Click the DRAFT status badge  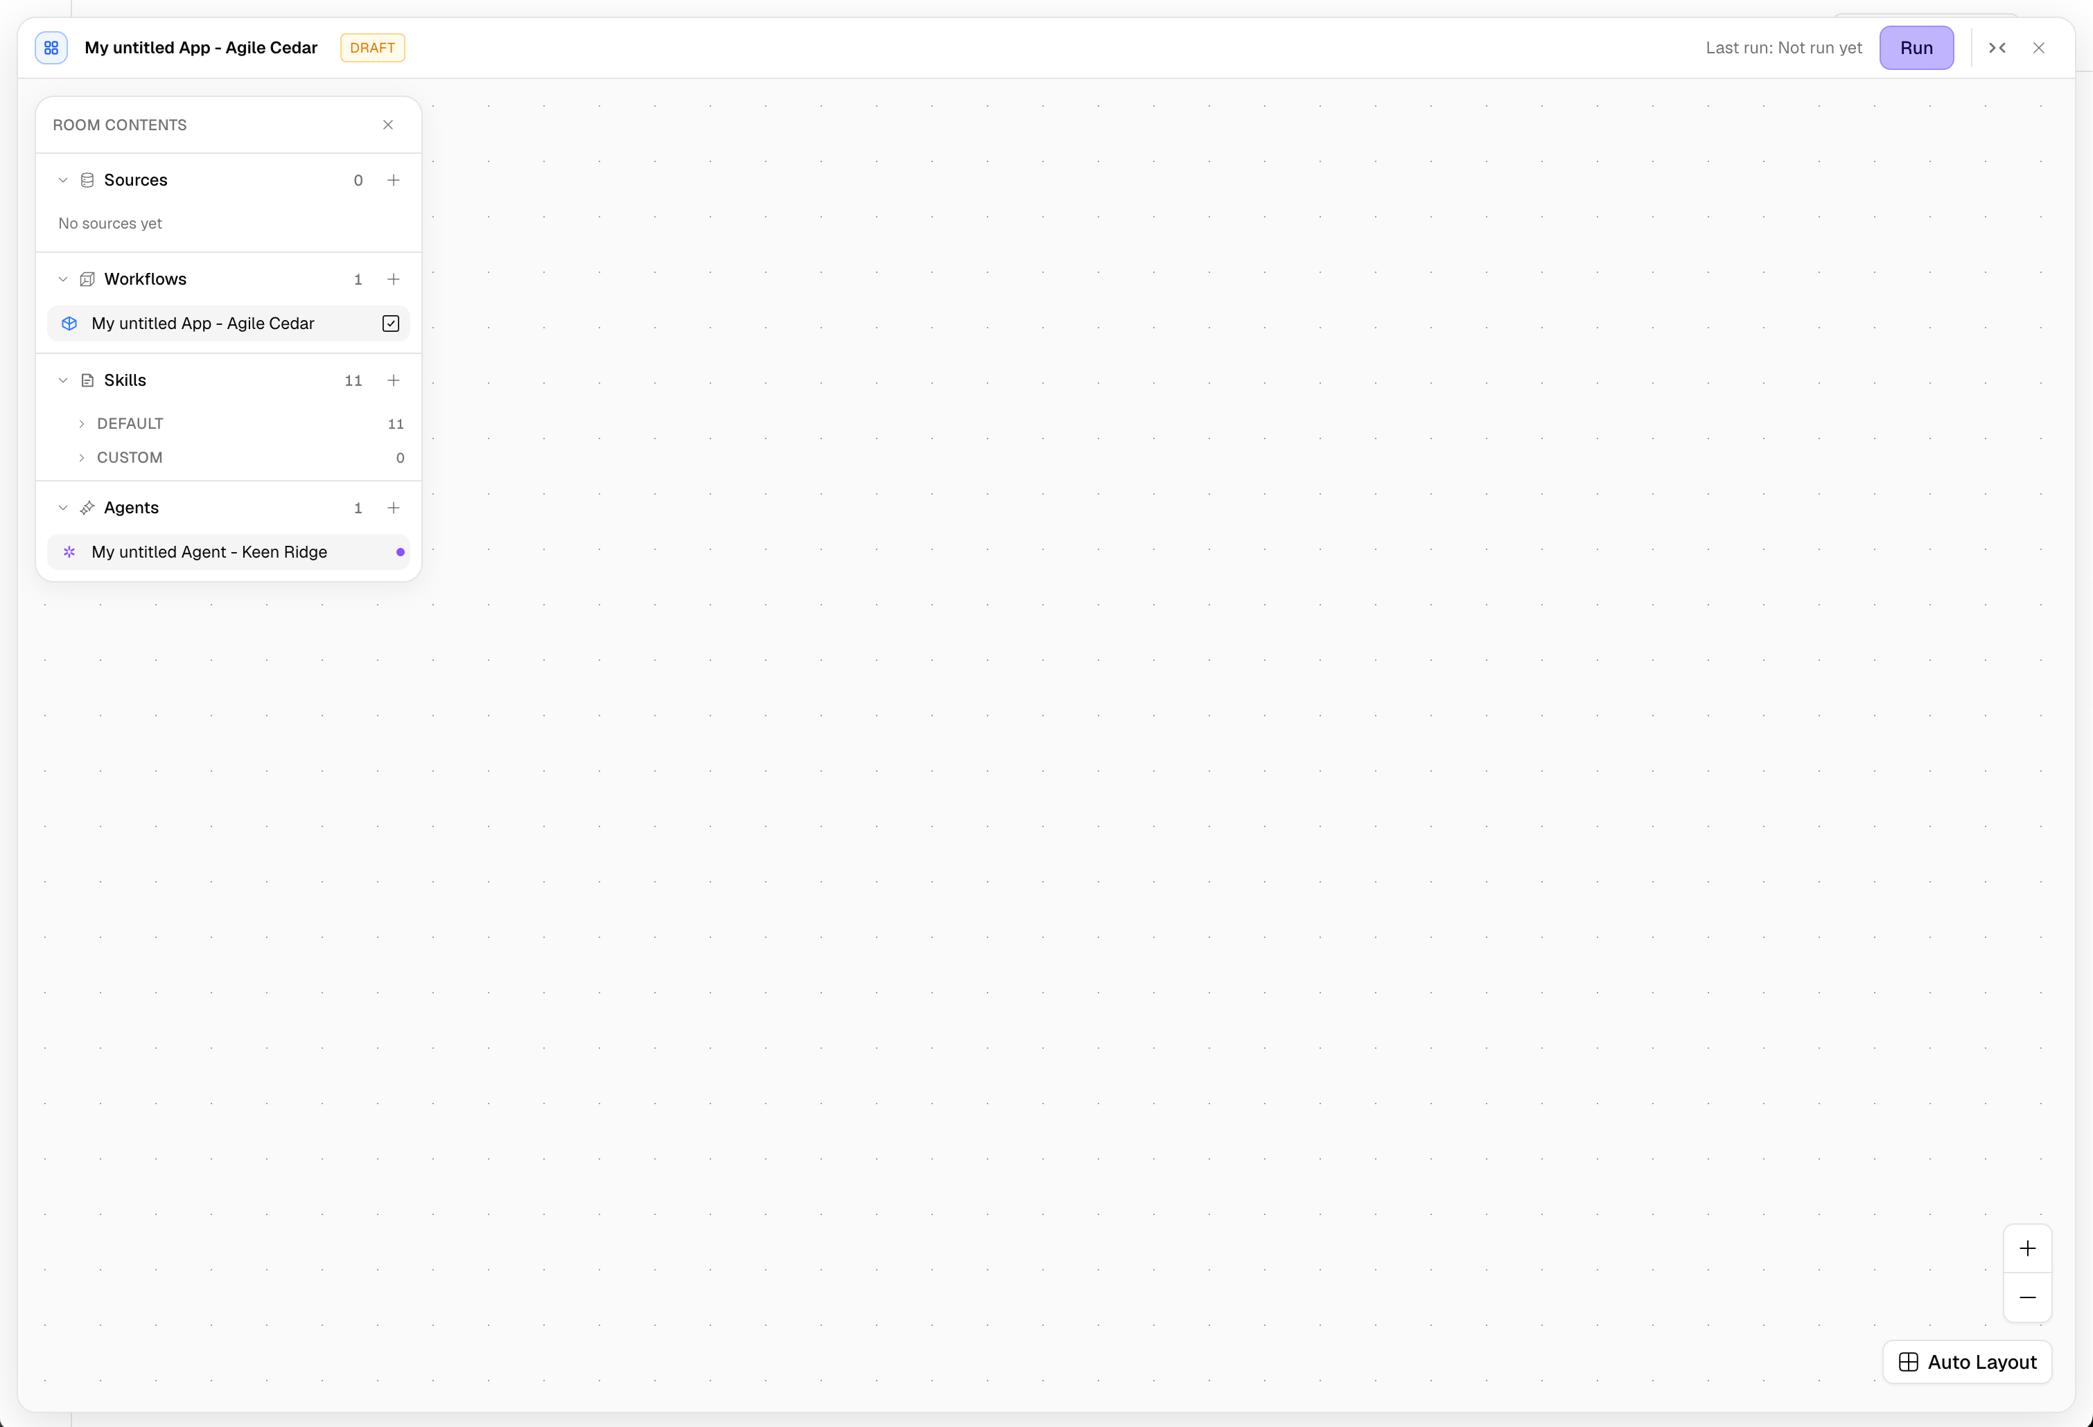tap(373, 48)
